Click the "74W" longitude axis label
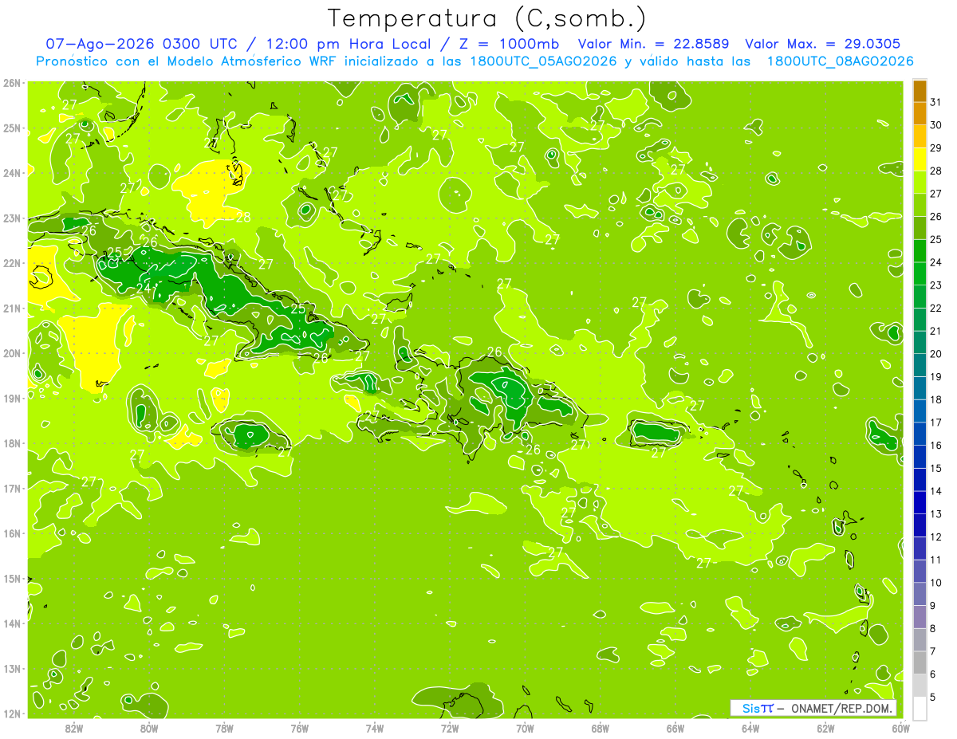 coord(375,729)
